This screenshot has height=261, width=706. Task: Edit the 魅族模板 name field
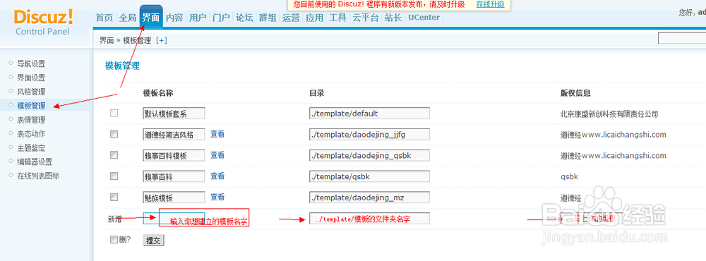click(x=174, y=197)
